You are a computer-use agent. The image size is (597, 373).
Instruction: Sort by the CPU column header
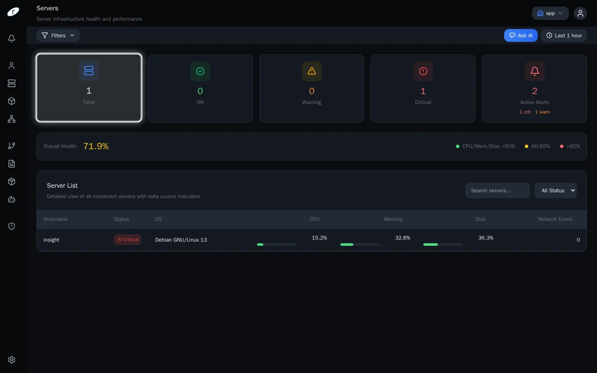click(315, 219)
